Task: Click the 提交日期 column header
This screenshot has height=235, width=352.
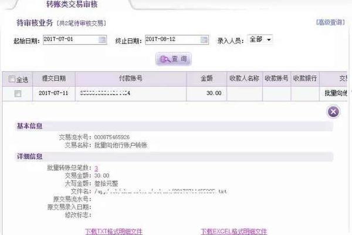Action: pyautogui.click(x=54, y=79)
